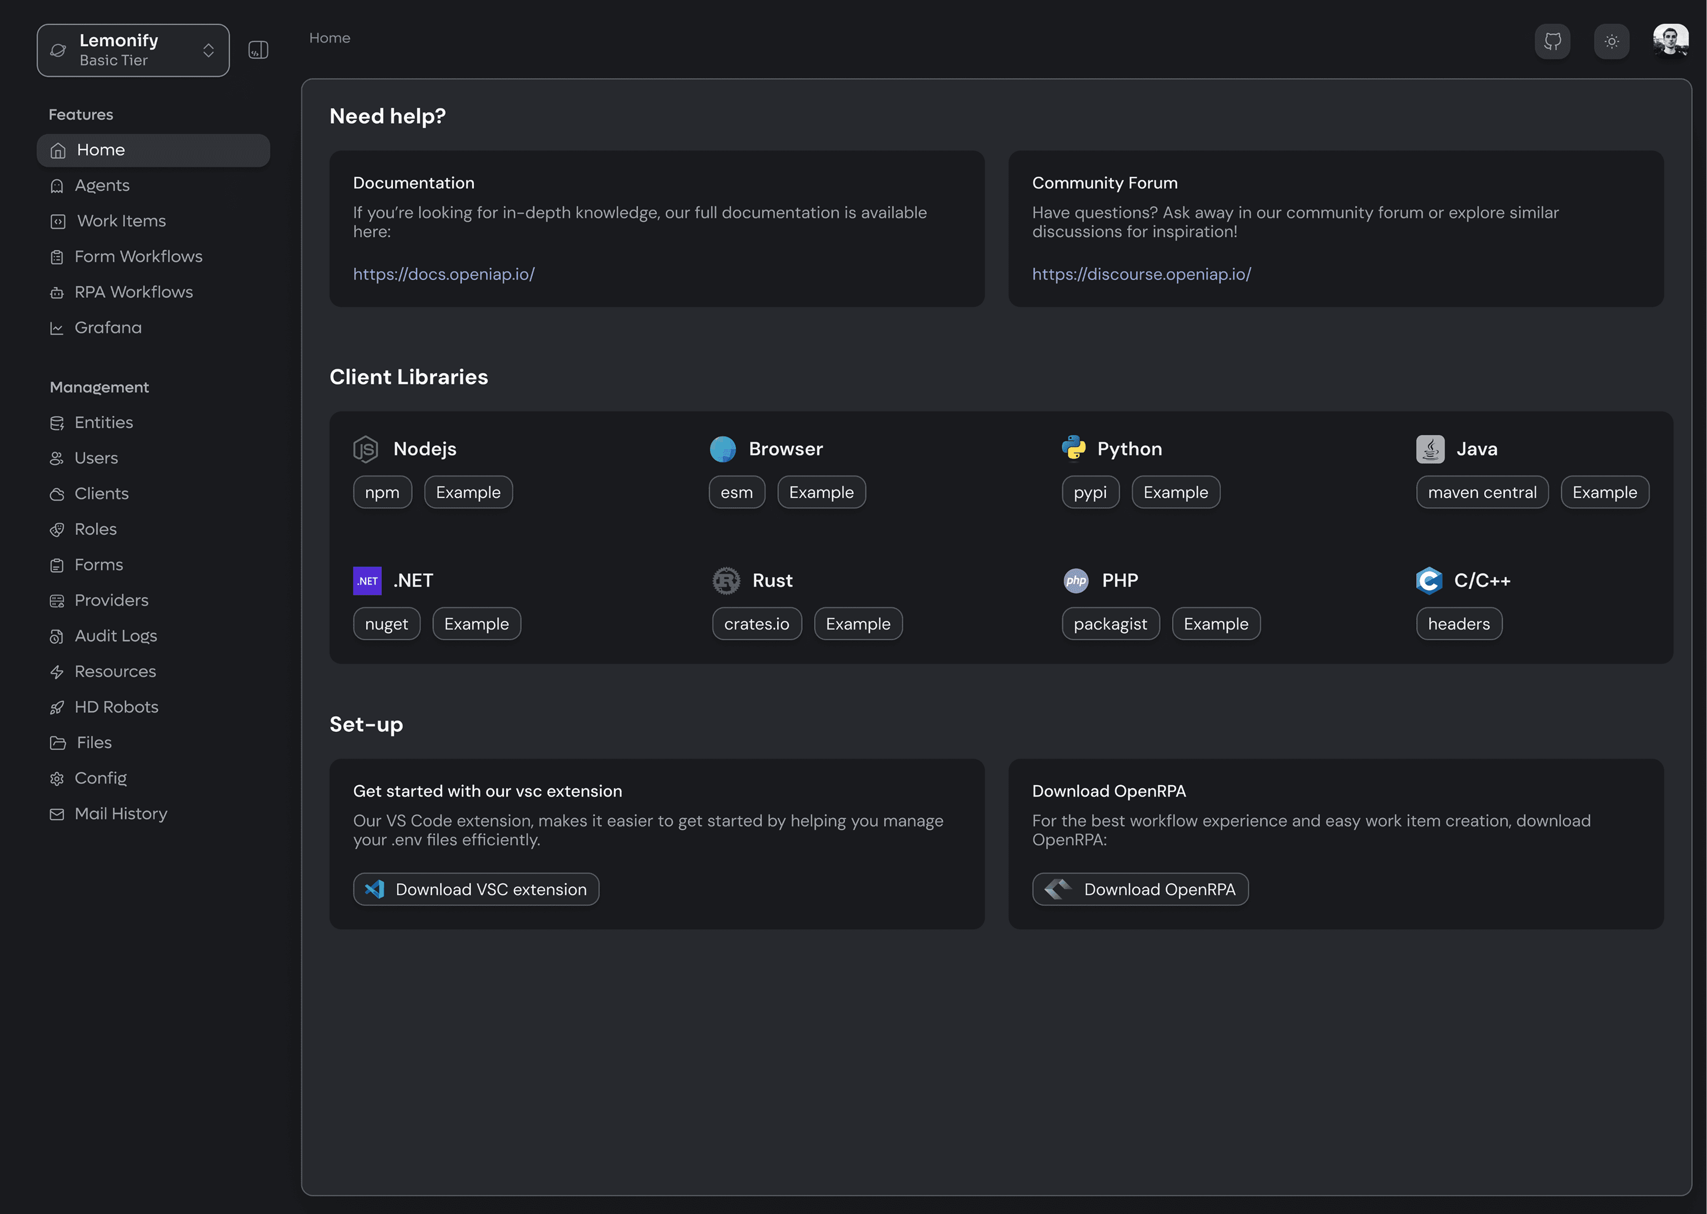Screen dimensions: 1707x1214
Task: Click the Python logo icon
Action: point(1074,448)
